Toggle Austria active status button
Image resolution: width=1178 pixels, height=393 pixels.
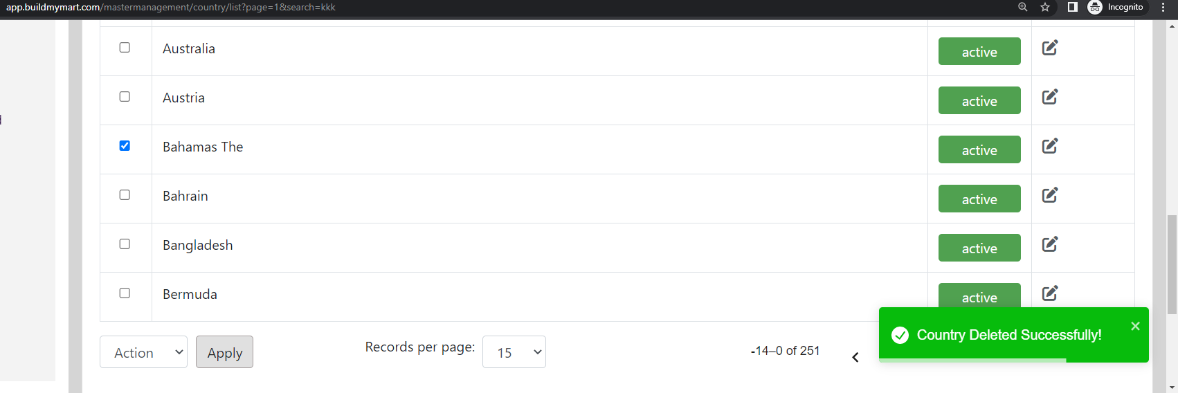point(979,100)
